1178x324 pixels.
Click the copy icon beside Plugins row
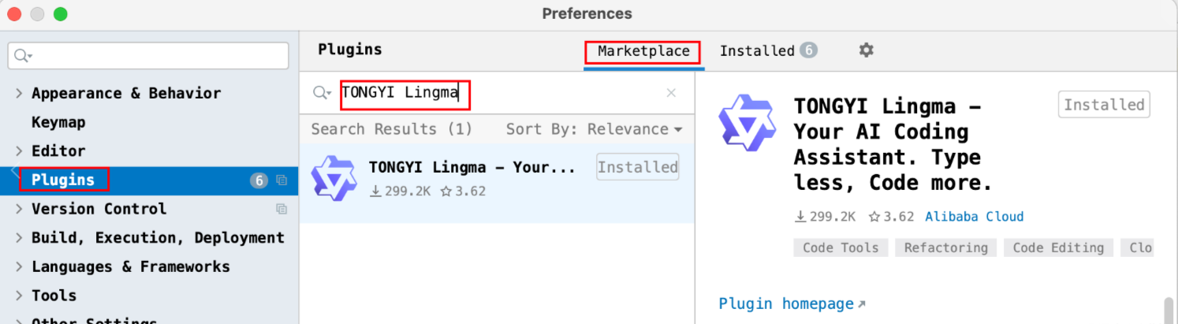pyautogui.click(x=281, y=181)
